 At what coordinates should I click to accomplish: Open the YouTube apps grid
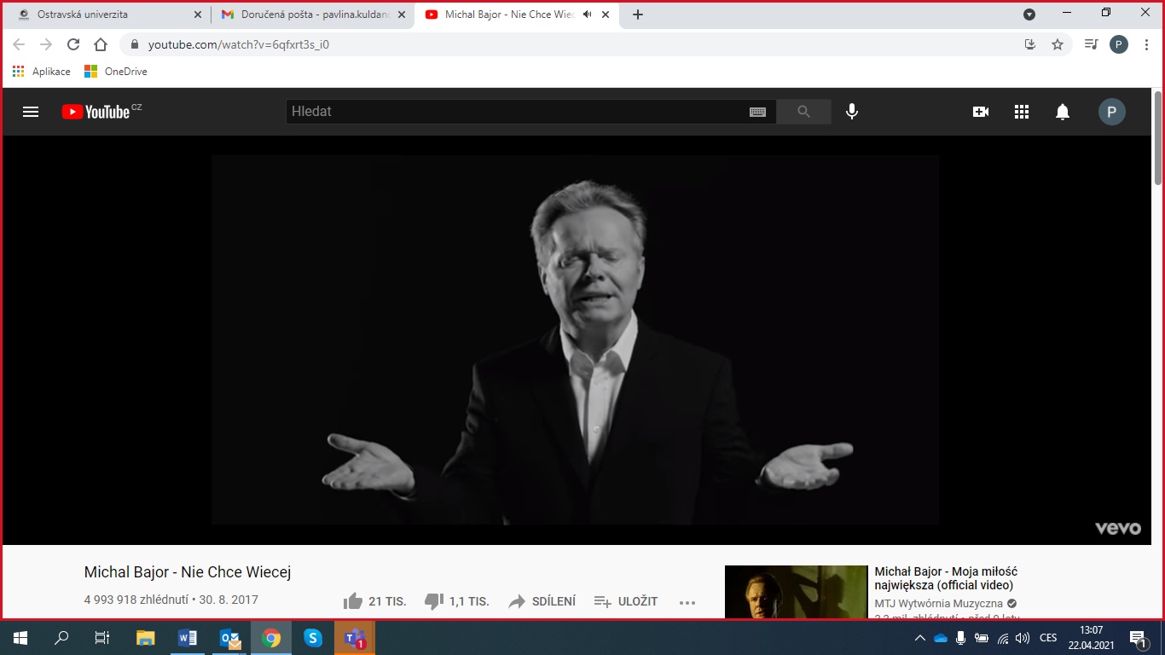1022,112
